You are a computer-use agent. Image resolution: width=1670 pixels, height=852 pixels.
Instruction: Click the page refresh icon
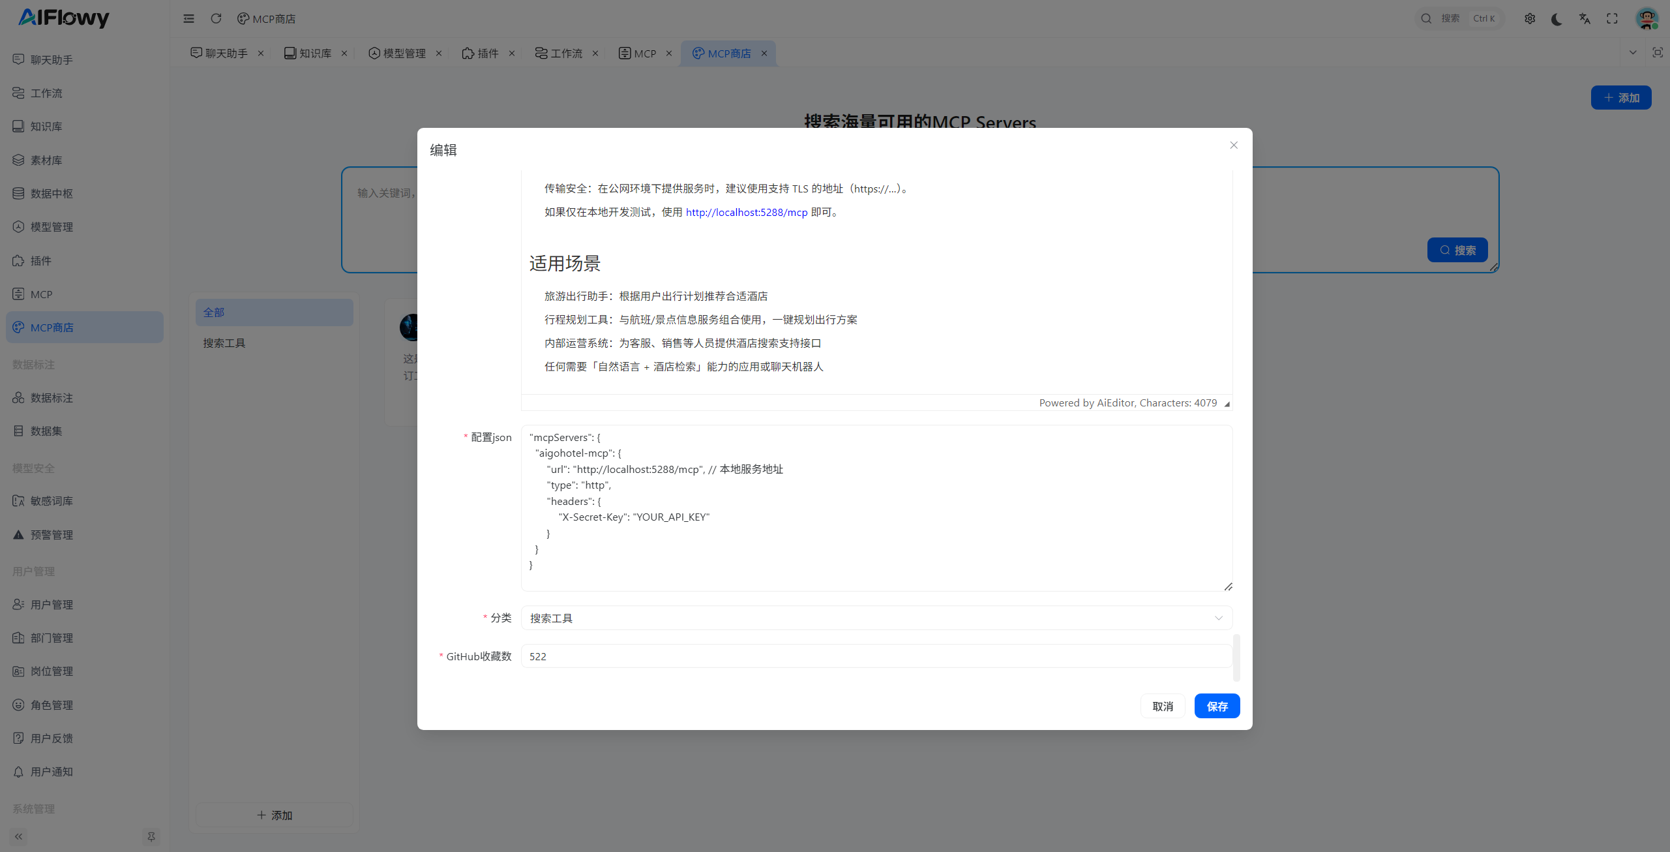point(216,18)
